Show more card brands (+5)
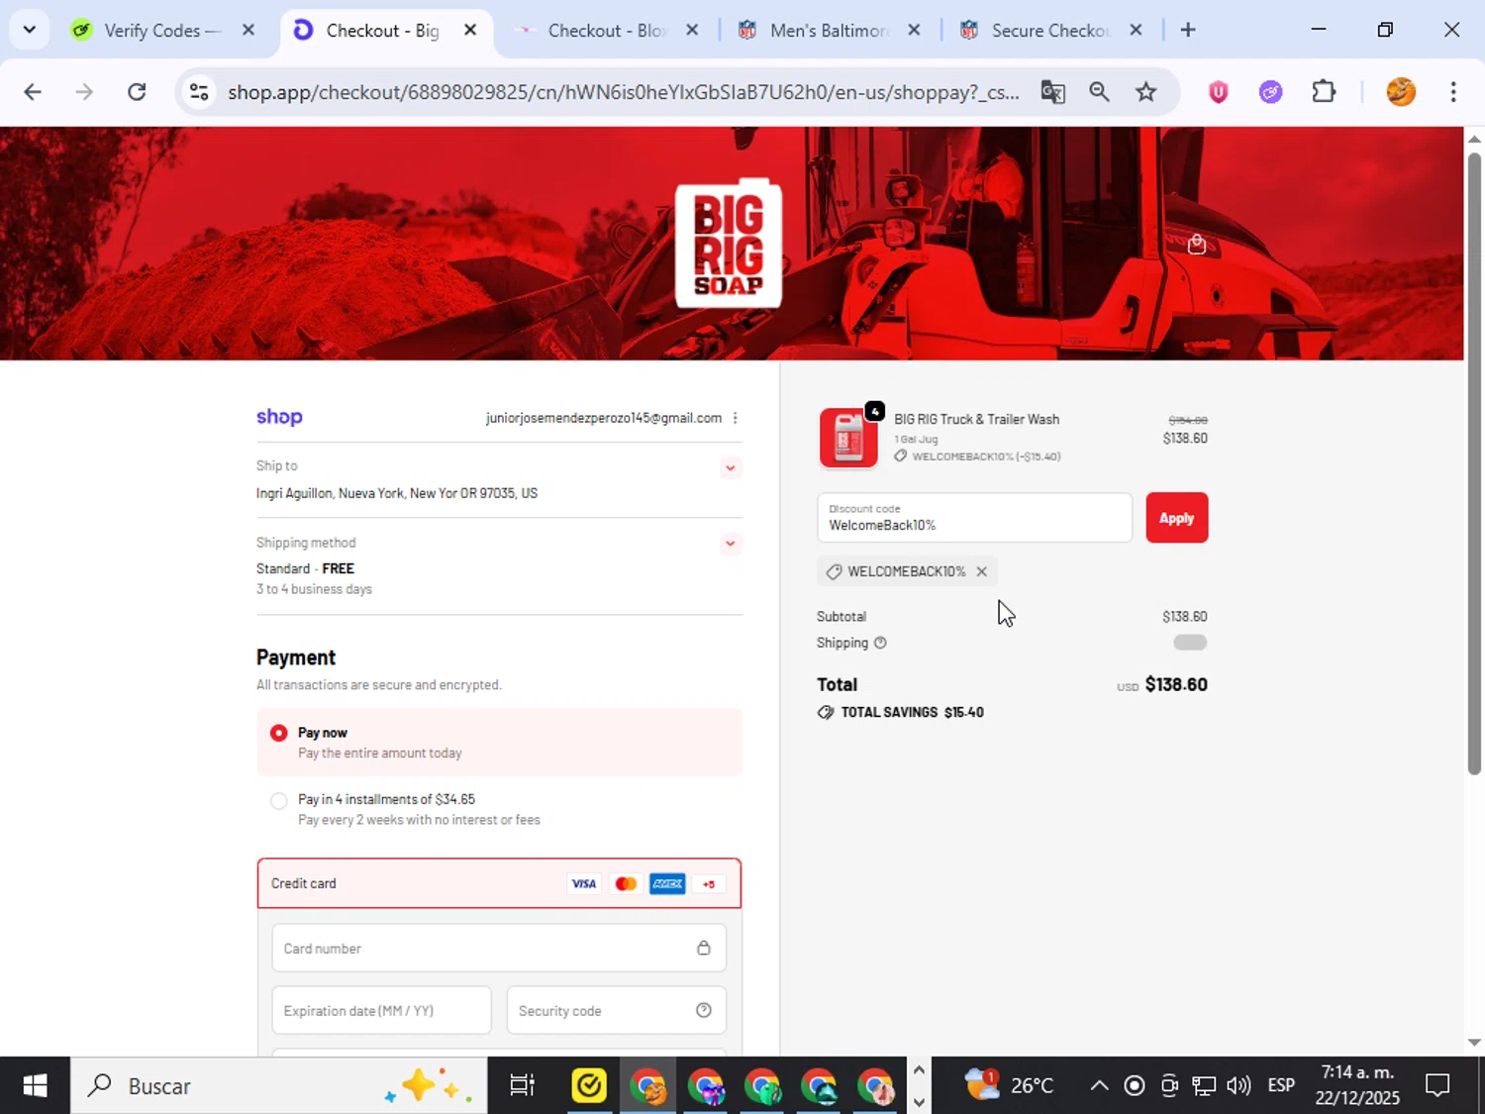The width and height of the screenshot is (1485, 1114). coord(709,884)
